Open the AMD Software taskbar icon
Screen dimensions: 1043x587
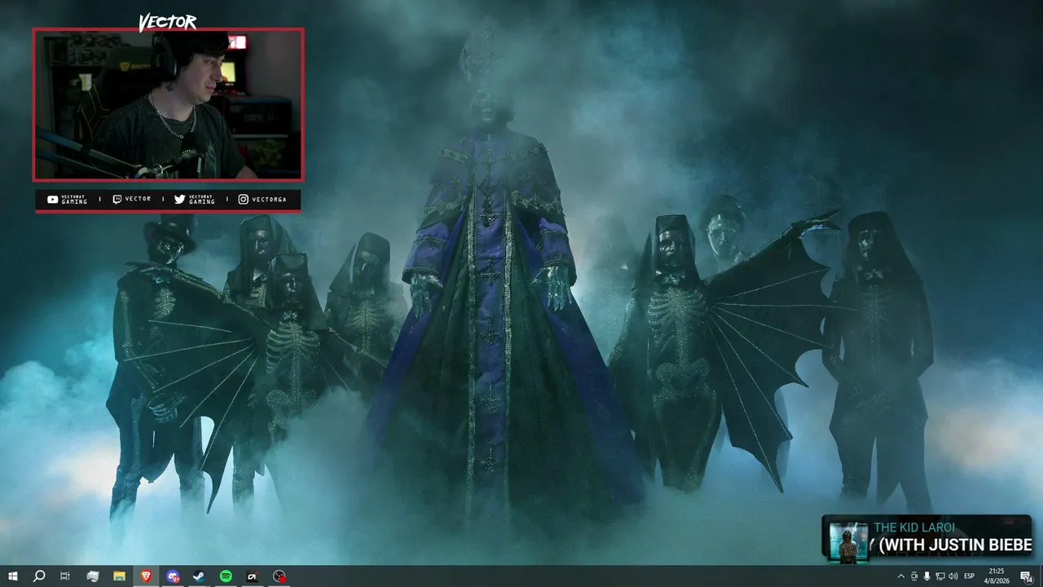point(253,576)
